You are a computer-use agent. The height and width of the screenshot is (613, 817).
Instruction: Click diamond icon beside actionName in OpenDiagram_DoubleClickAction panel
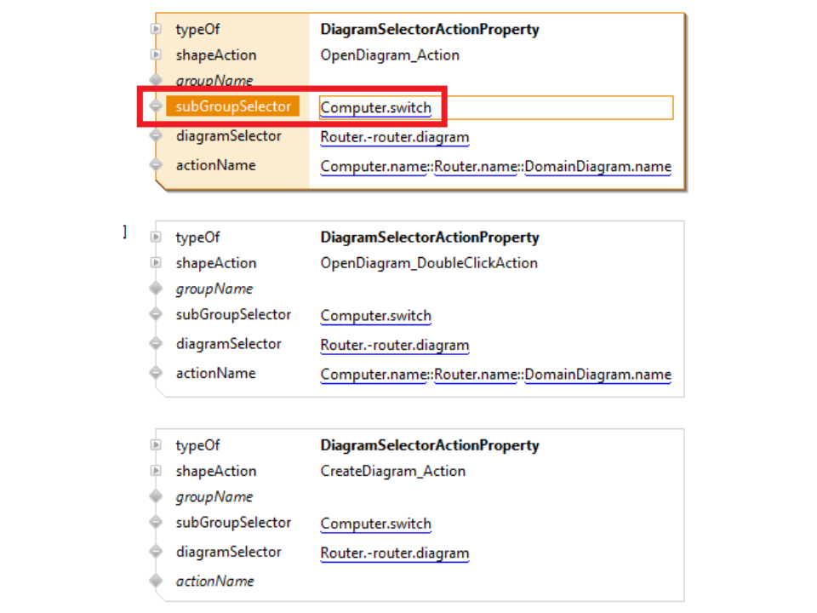point(155,373)
